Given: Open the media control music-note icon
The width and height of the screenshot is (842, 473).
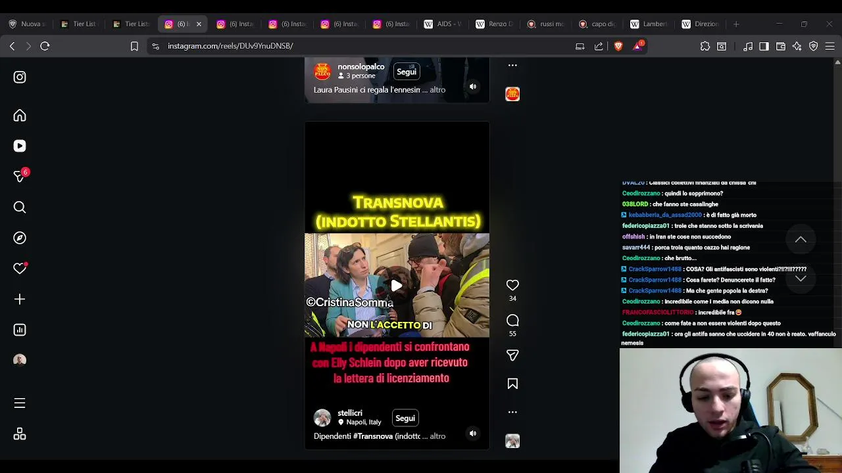Looking at the screenshot, I should [748, 46].
